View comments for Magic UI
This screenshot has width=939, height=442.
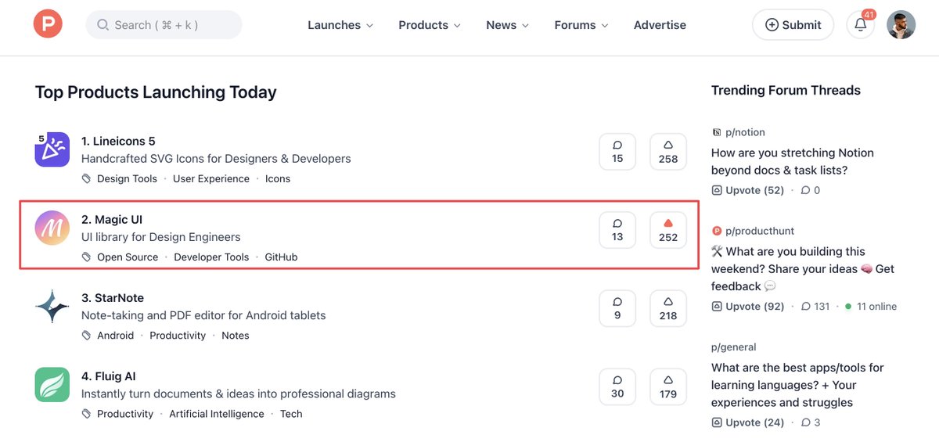click(617, 230)
